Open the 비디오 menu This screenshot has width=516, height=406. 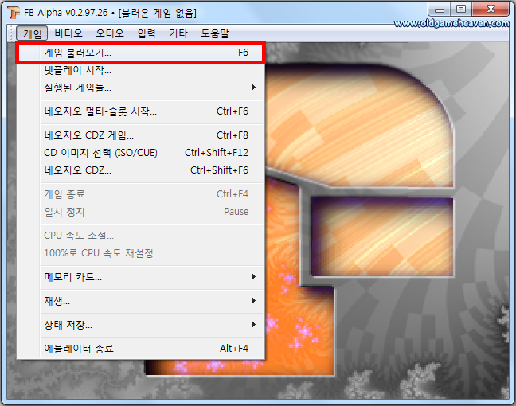(68, 33)
